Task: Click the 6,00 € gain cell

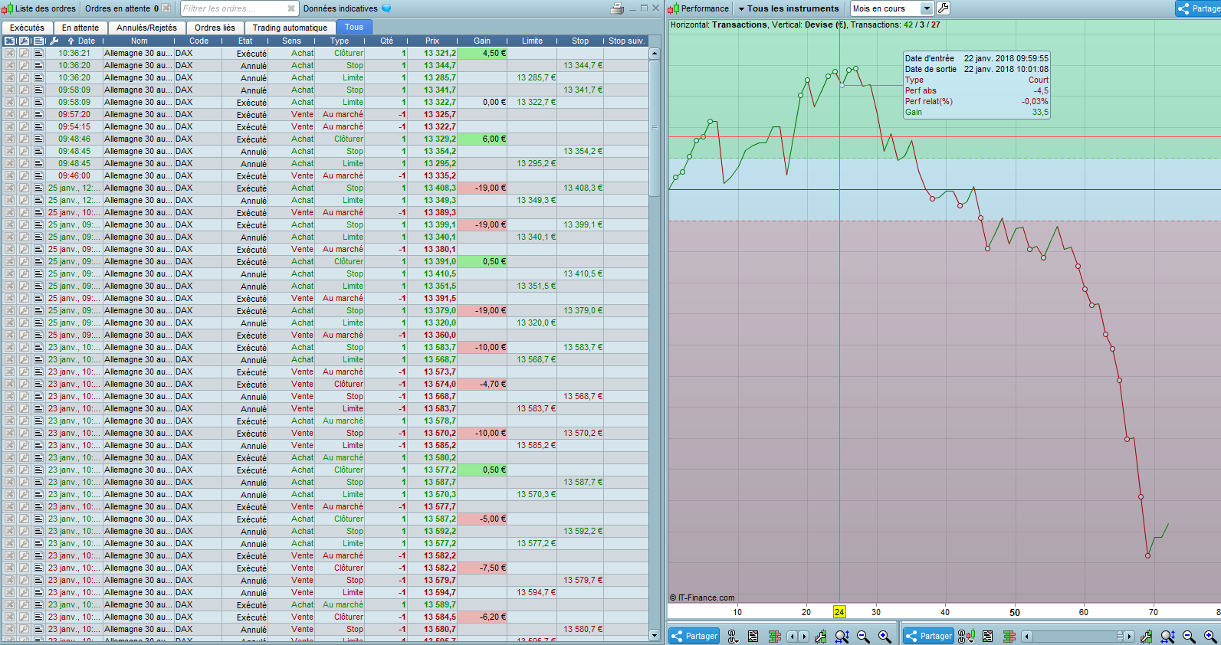Action: 482,139
